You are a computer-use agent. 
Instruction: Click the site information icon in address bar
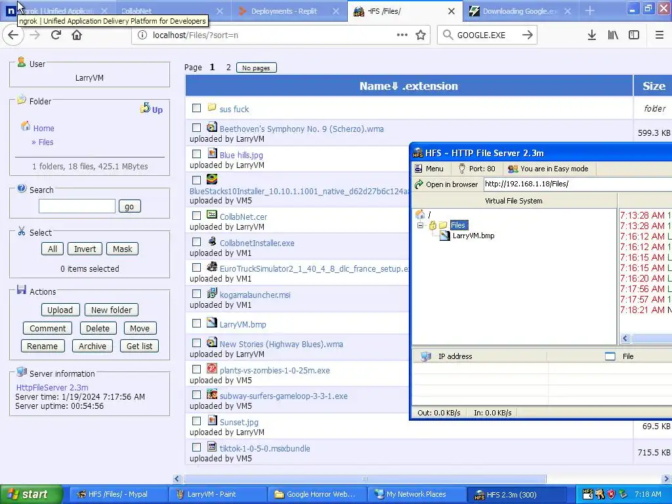(142, 35)
